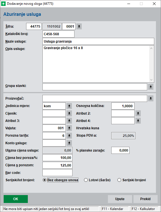Screen dimensions: 161x212
Task: Click the Bar code input field
Action: point(58,173)
